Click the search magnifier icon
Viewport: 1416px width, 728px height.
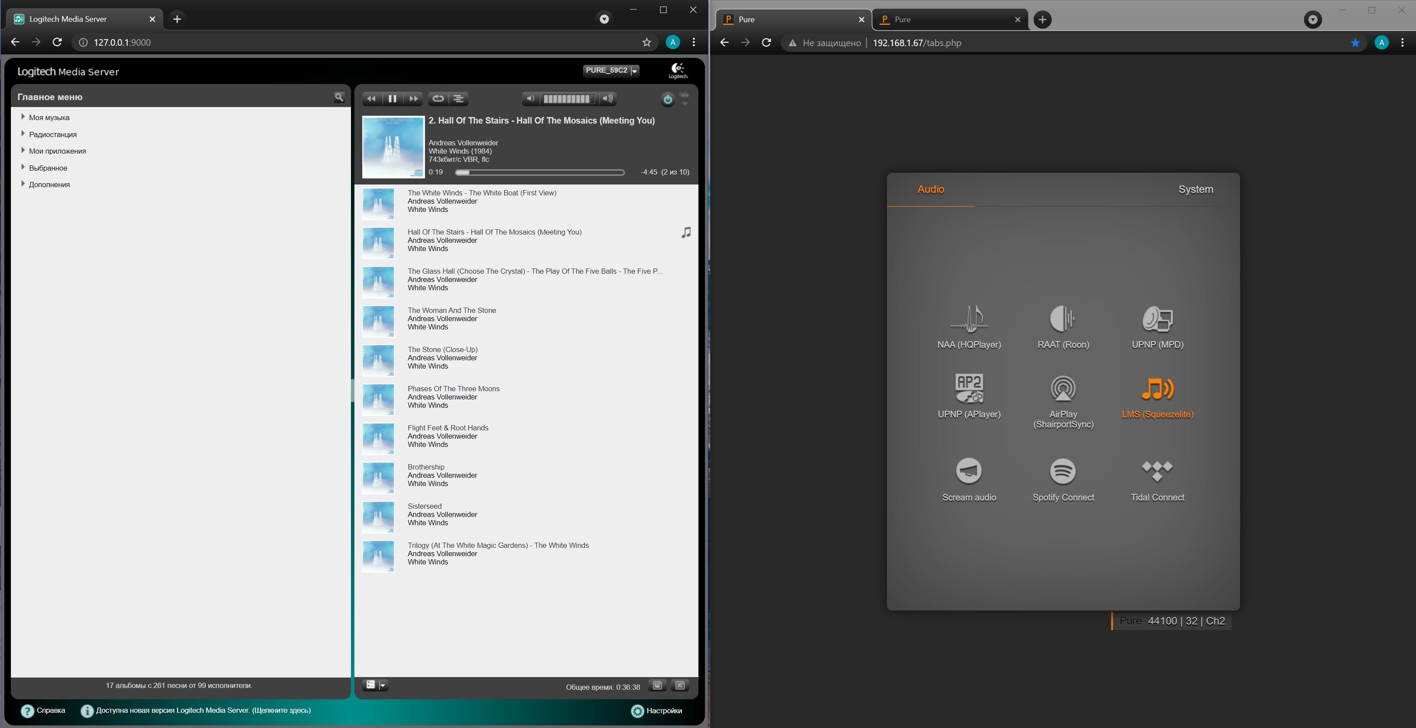339,97
